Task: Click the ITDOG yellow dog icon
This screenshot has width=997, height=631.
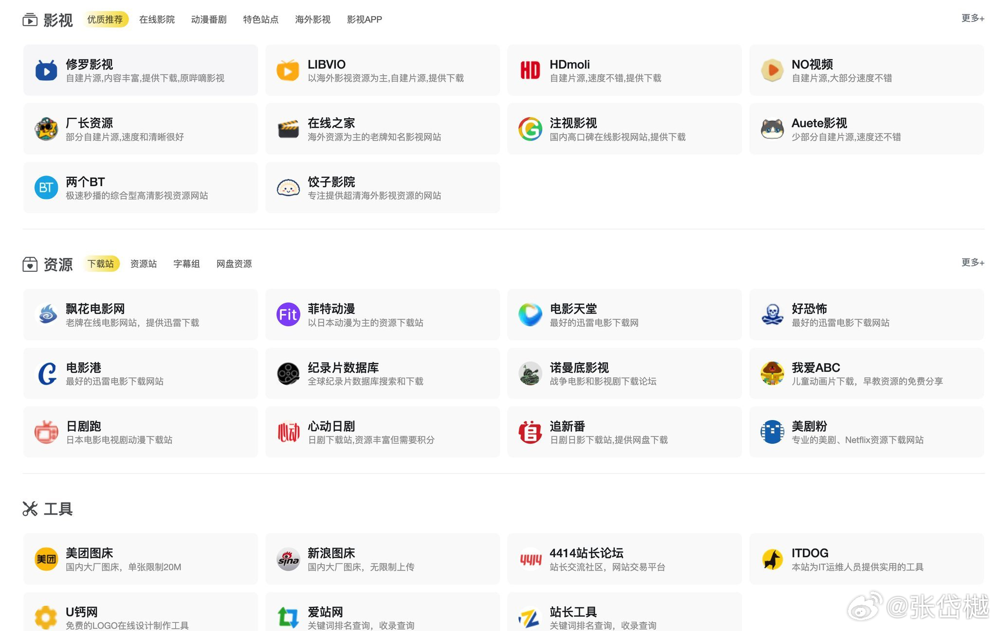Action: (x=772, y=559)
